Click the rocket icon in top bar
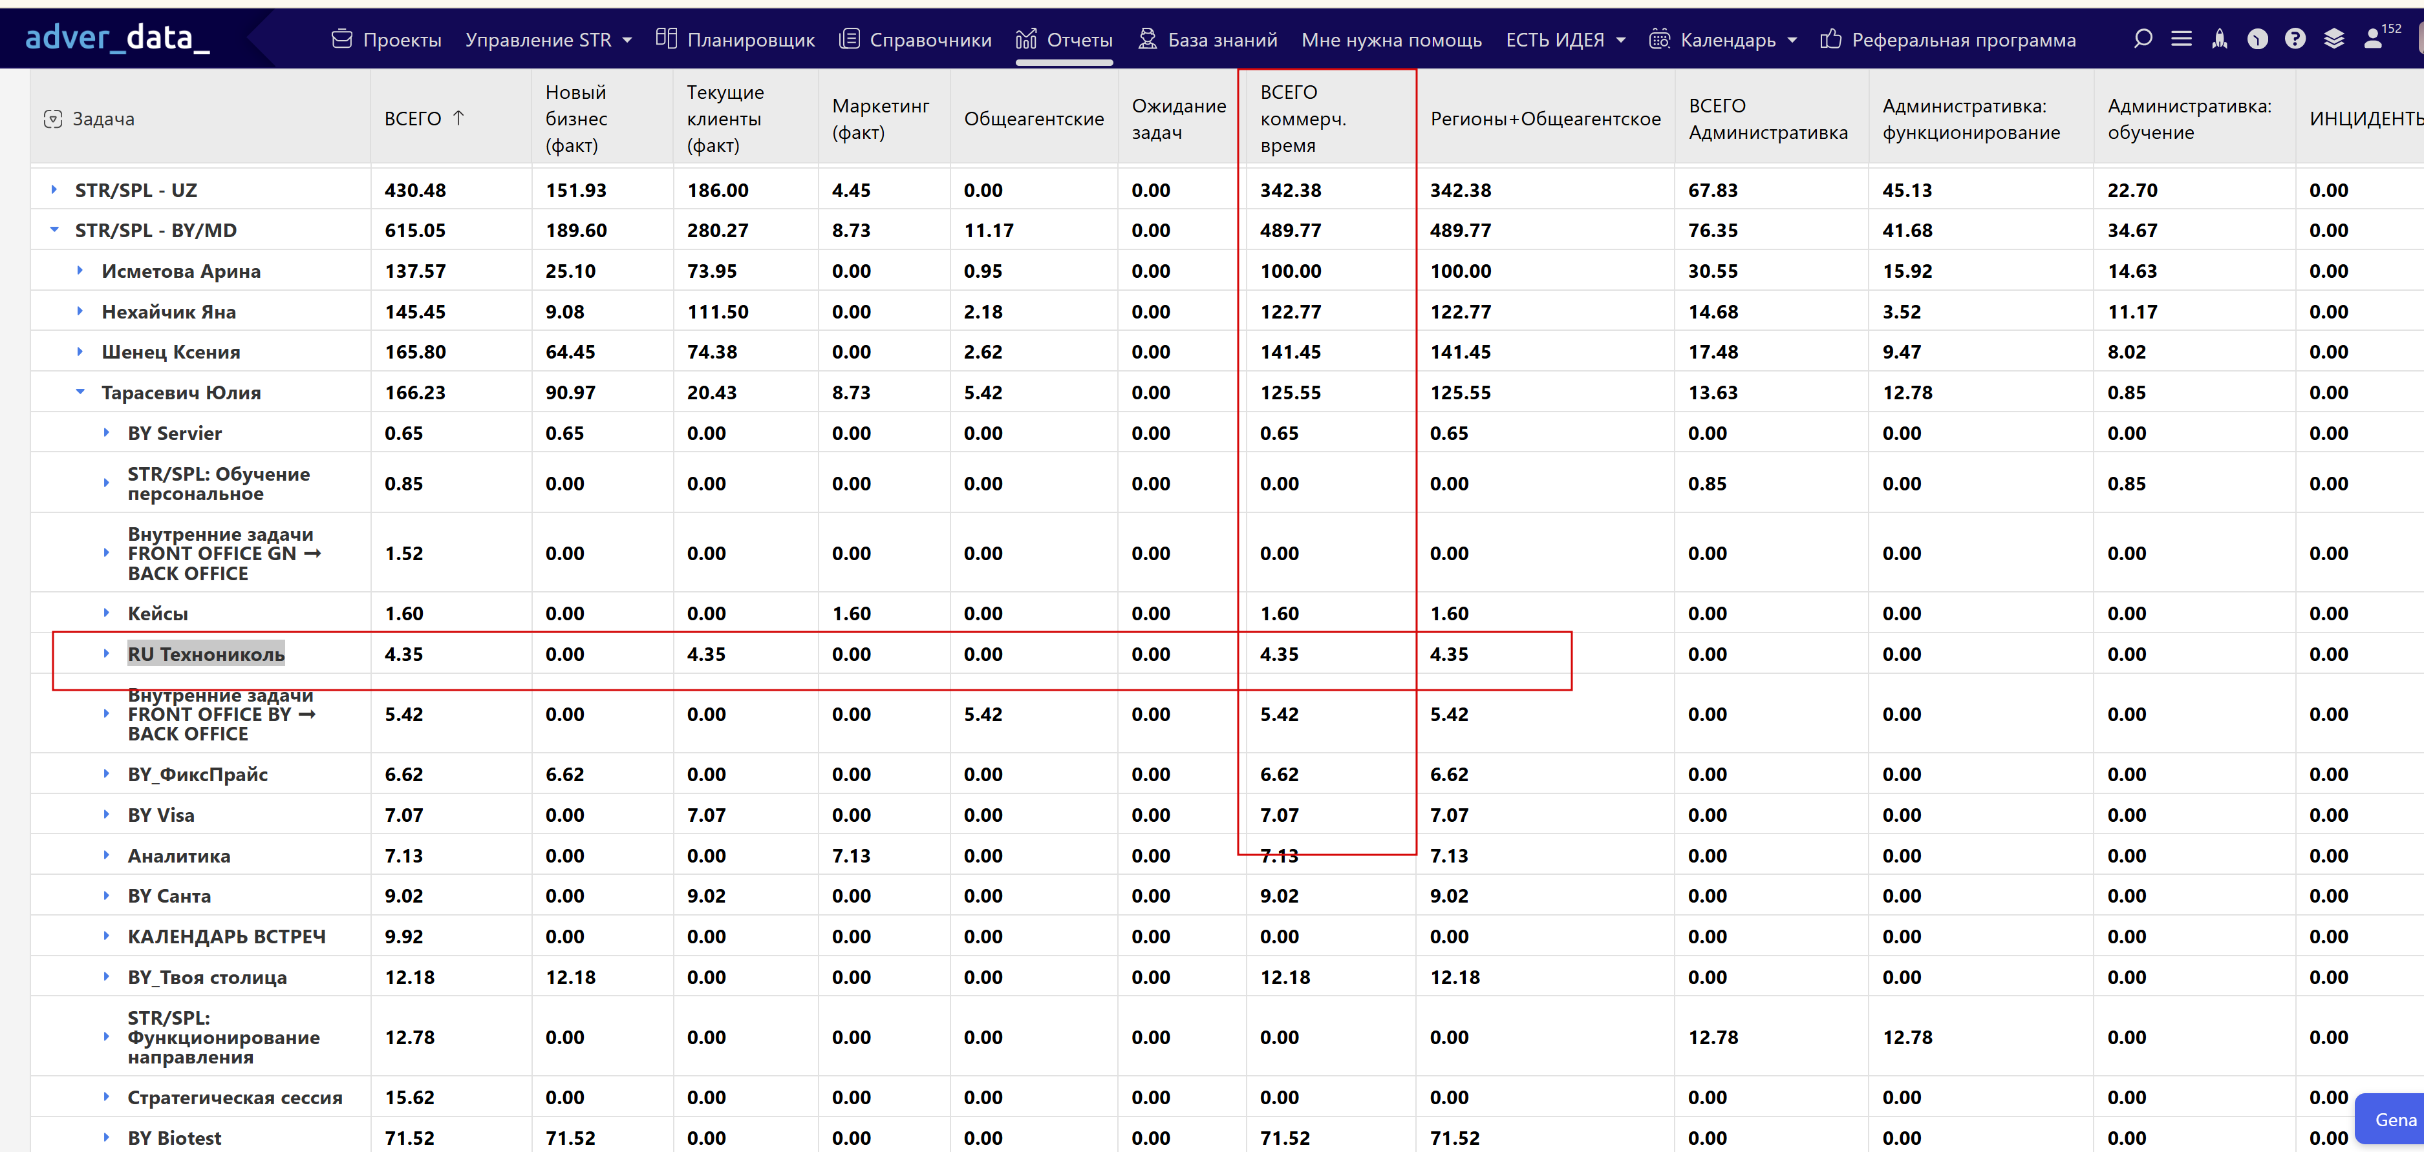The width and height of the screenshot is (2424, 1152). click(x=2220, y=39)
